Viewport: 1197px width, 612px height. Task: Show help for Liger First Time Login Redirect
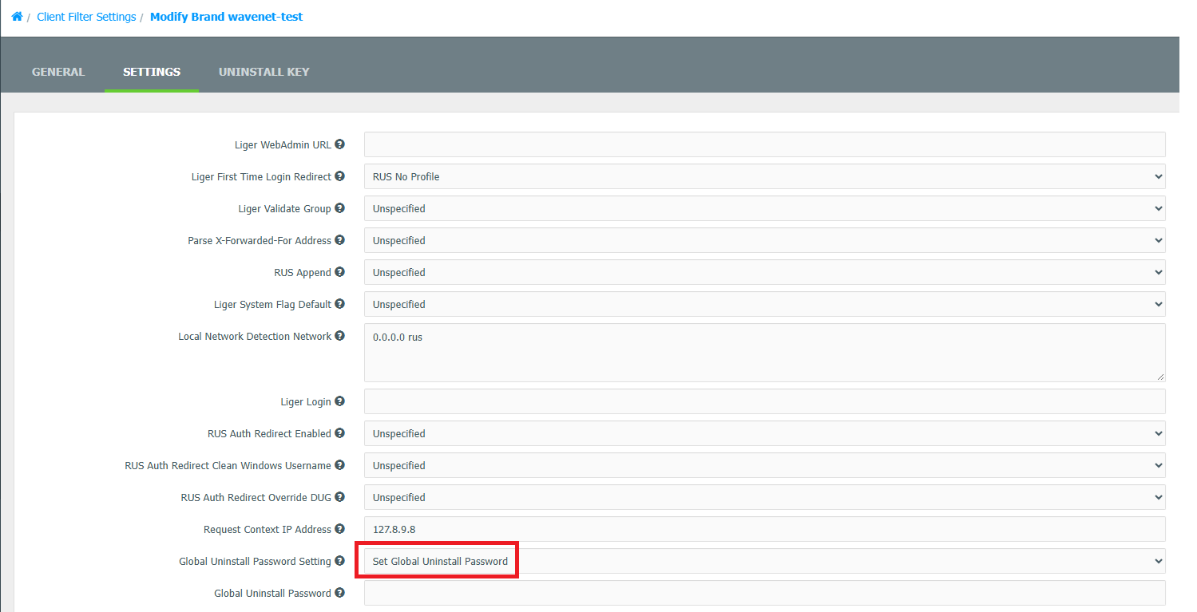pyautogui.click(x=339, y=176)
